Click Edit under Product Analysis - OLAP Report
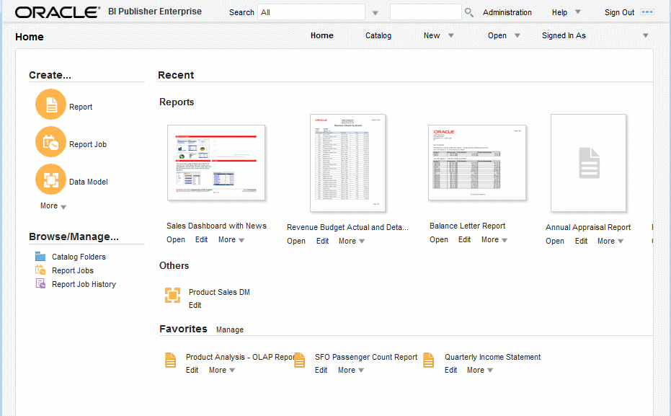Screen dimensions: 671x416 tap(192, 370)
